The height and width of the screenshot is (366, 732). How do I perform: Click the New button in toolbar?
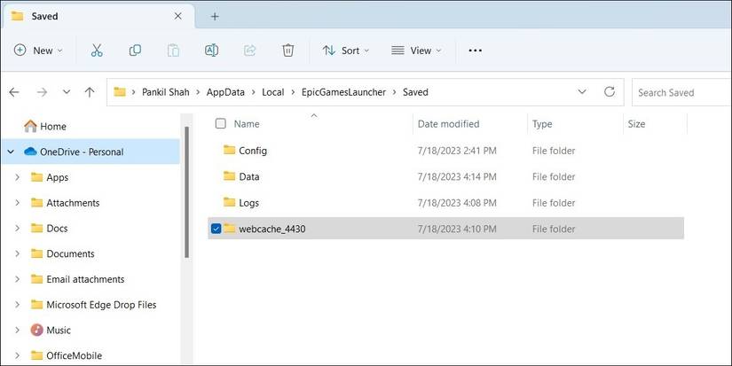(x=38, y=51)
